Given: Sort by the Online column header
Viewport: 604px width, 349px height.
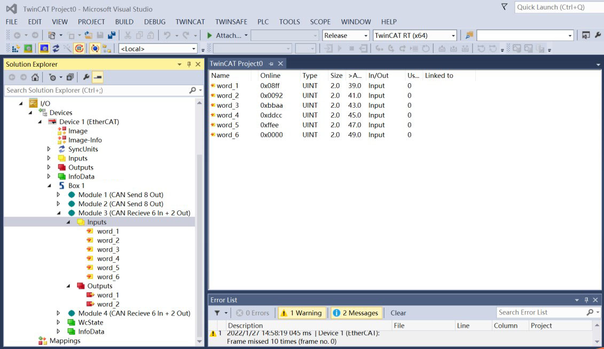Looking at the screenshot, I should (270, 76).
